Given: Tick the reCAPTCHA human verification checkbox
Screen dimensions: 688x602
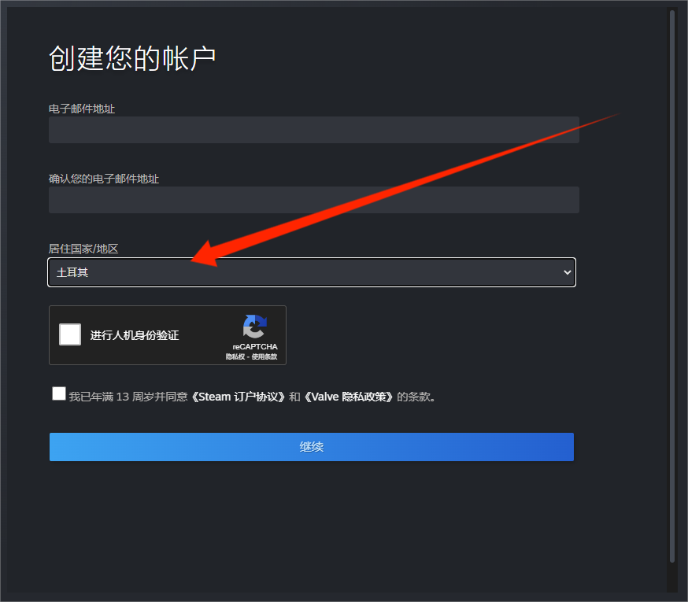Looking at the screenshot, I should click(x=70, y=334).
